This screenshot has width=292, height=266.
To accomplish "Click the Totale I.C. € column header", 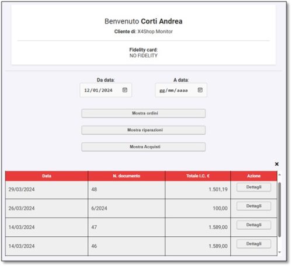I will point(198,176).
